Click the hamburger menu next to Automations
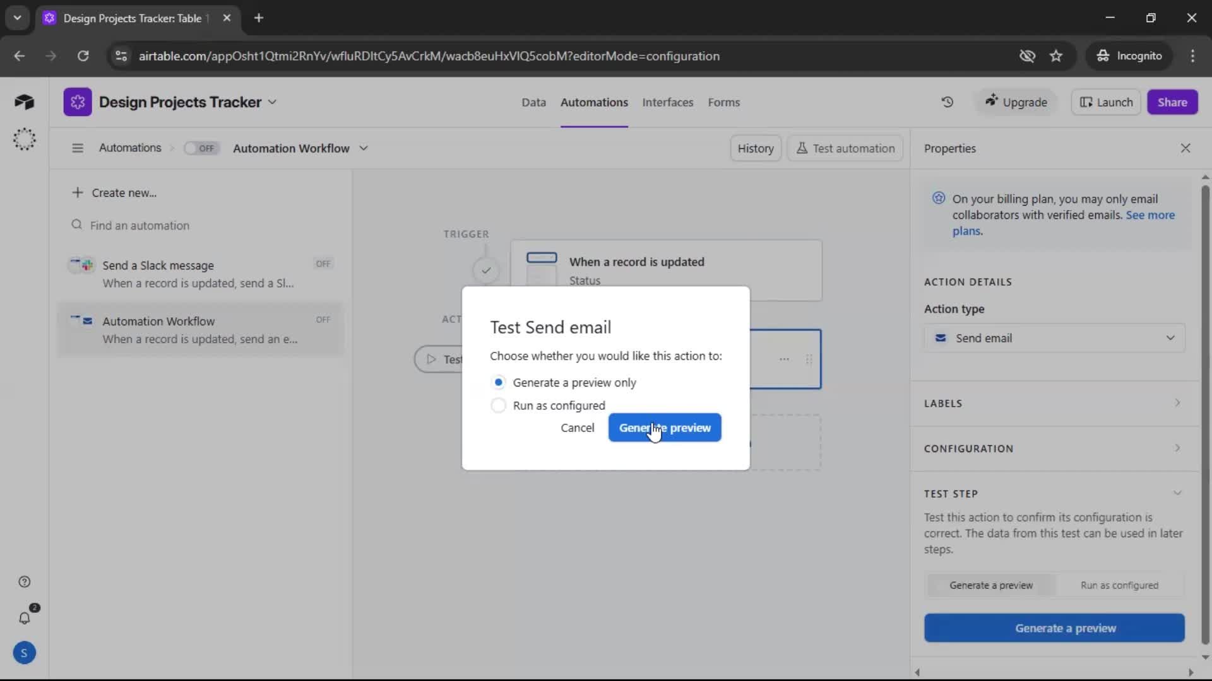Image resolution: width=1212 pixels, height=681 pixels. tap(78, 148)
